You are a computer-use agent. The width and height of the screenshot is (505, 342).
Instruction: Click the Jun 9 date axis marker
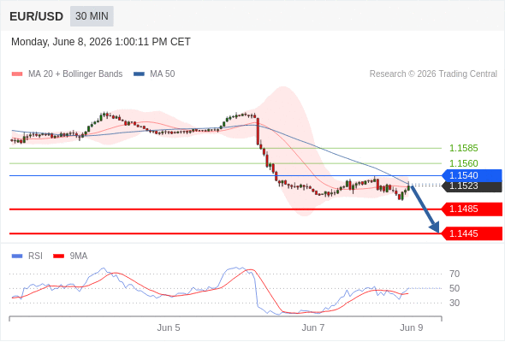tap(412, 327)
